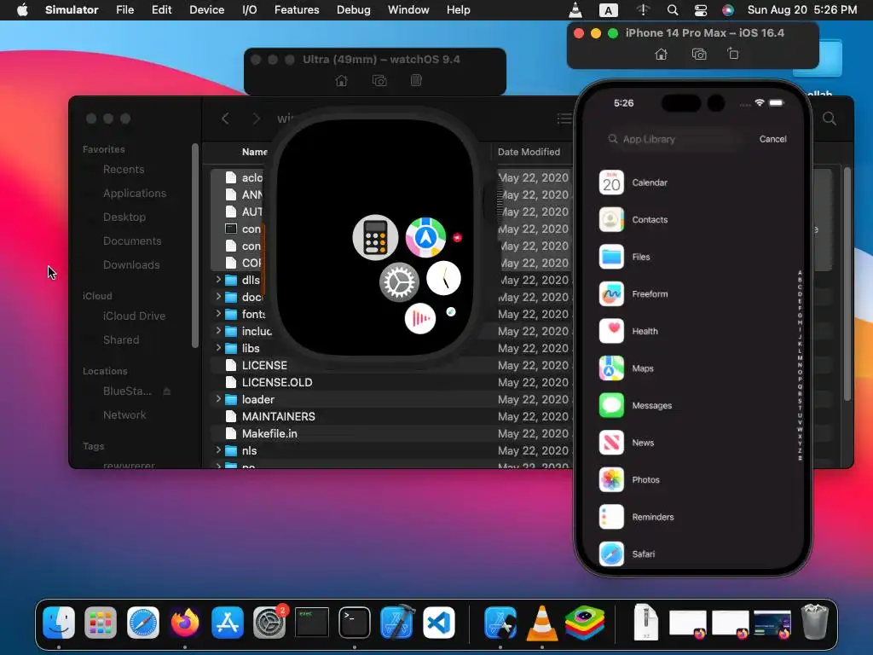Expand the nls folder in Finder
873x655 pixels.
click(x=218, y=450)
